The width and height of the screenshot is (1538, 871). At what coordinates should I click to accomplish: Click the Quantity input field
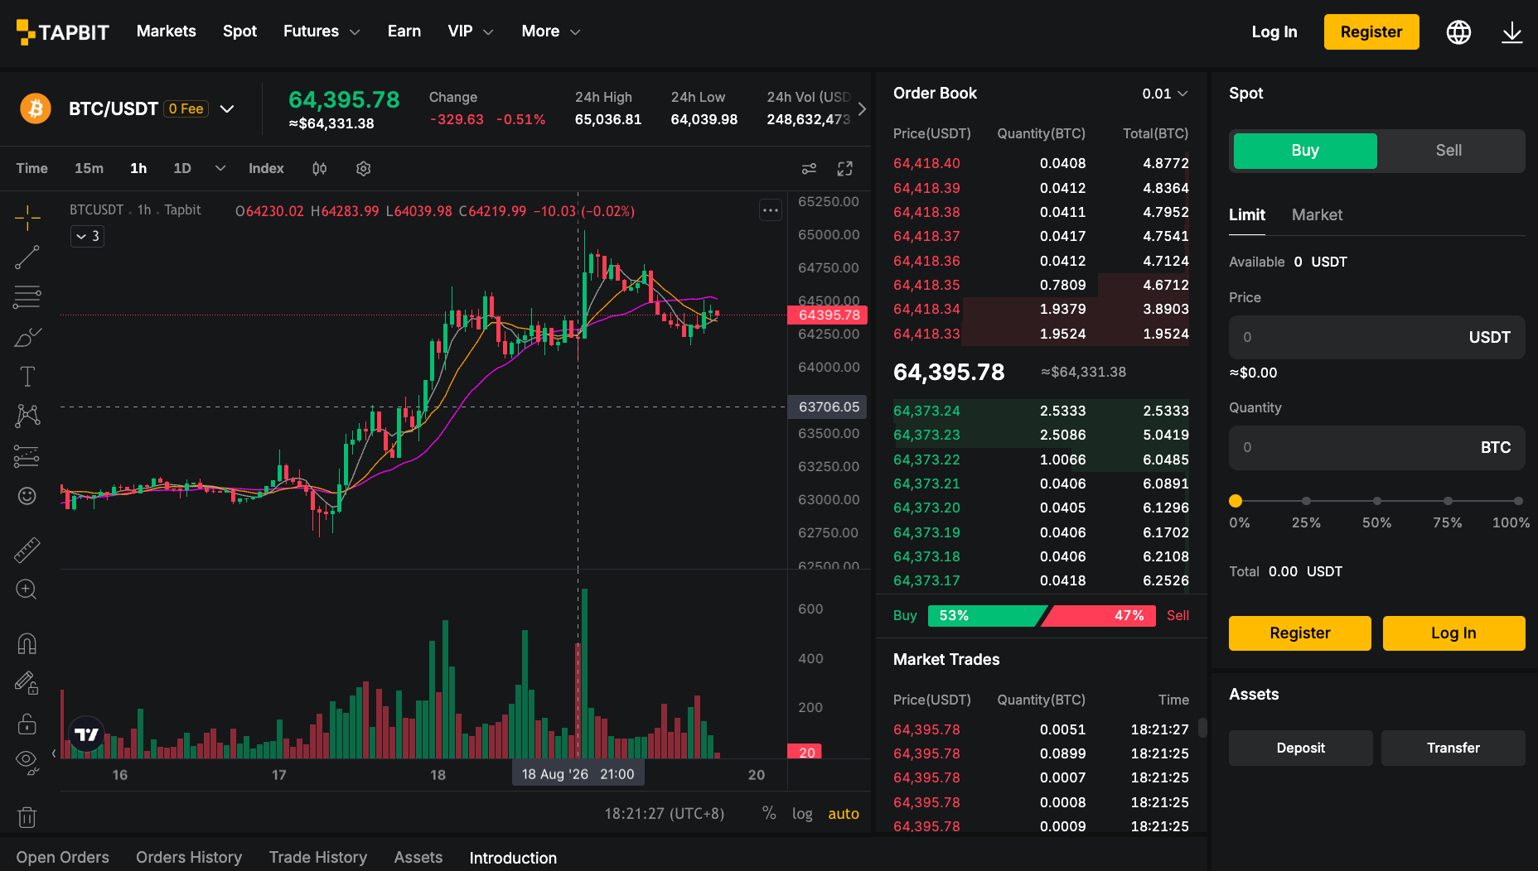pos(1376,448)
